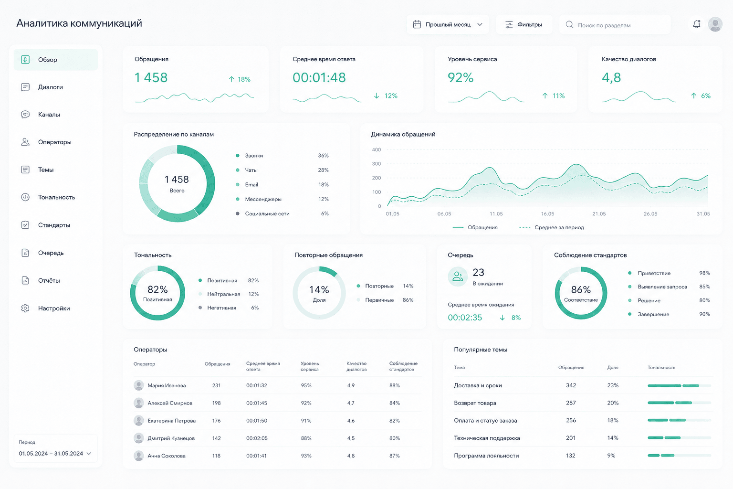The width and height of the screenshot is (733, 489).
Task: Open the Фильтры filter options
Action: click(x=524, y=24)
